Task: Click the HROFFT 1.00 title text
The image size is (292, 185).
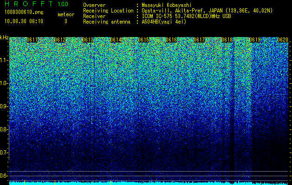Action: pos(37,4)
